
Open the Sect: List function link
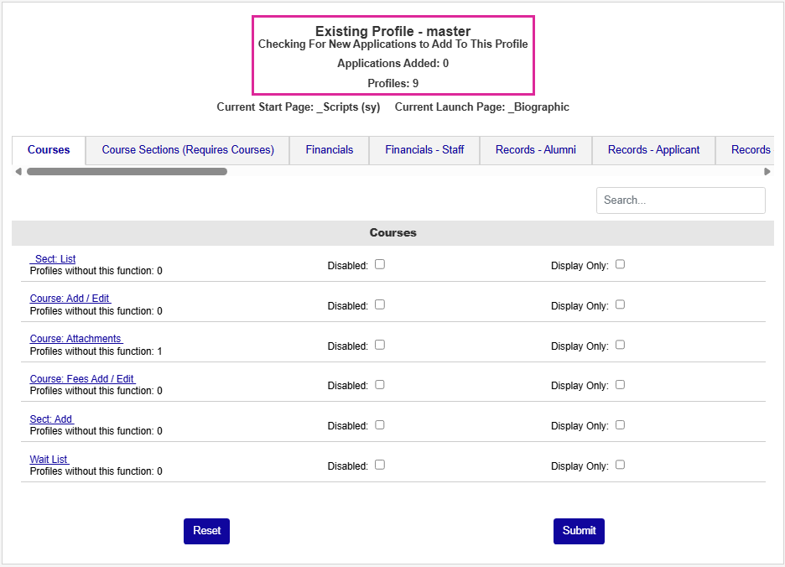point(53,259)
